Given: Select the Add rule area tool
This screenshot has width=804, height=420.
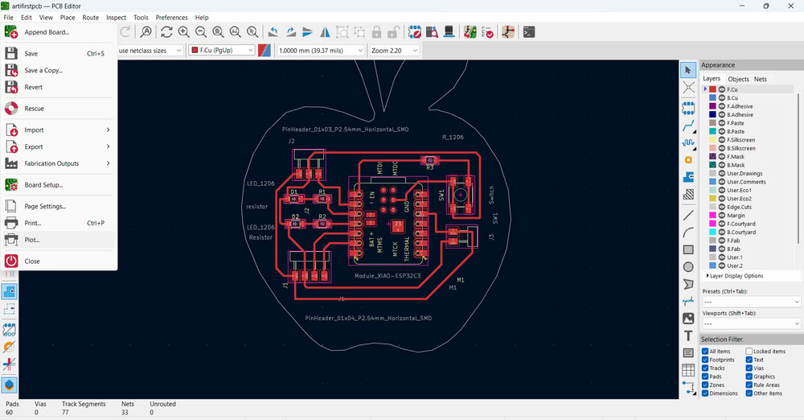Looking at the screenshot, I should (x=688, y=195).
